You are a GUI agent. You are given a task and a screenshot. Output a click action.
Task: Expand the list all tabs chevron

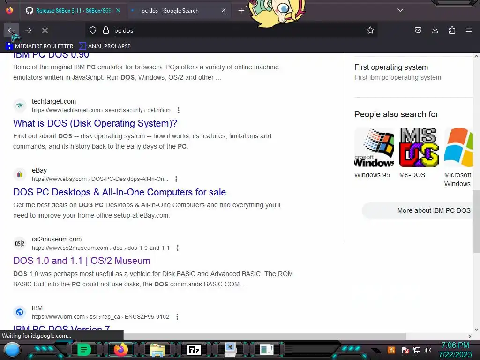pyautogui.click(x=400, y=10)
